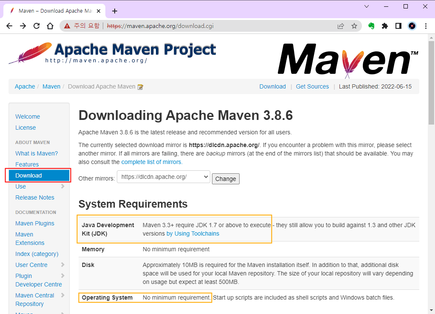Screen dimensions: 435x314
Task: Click the red security warning triangle
Action: (67, 26)
